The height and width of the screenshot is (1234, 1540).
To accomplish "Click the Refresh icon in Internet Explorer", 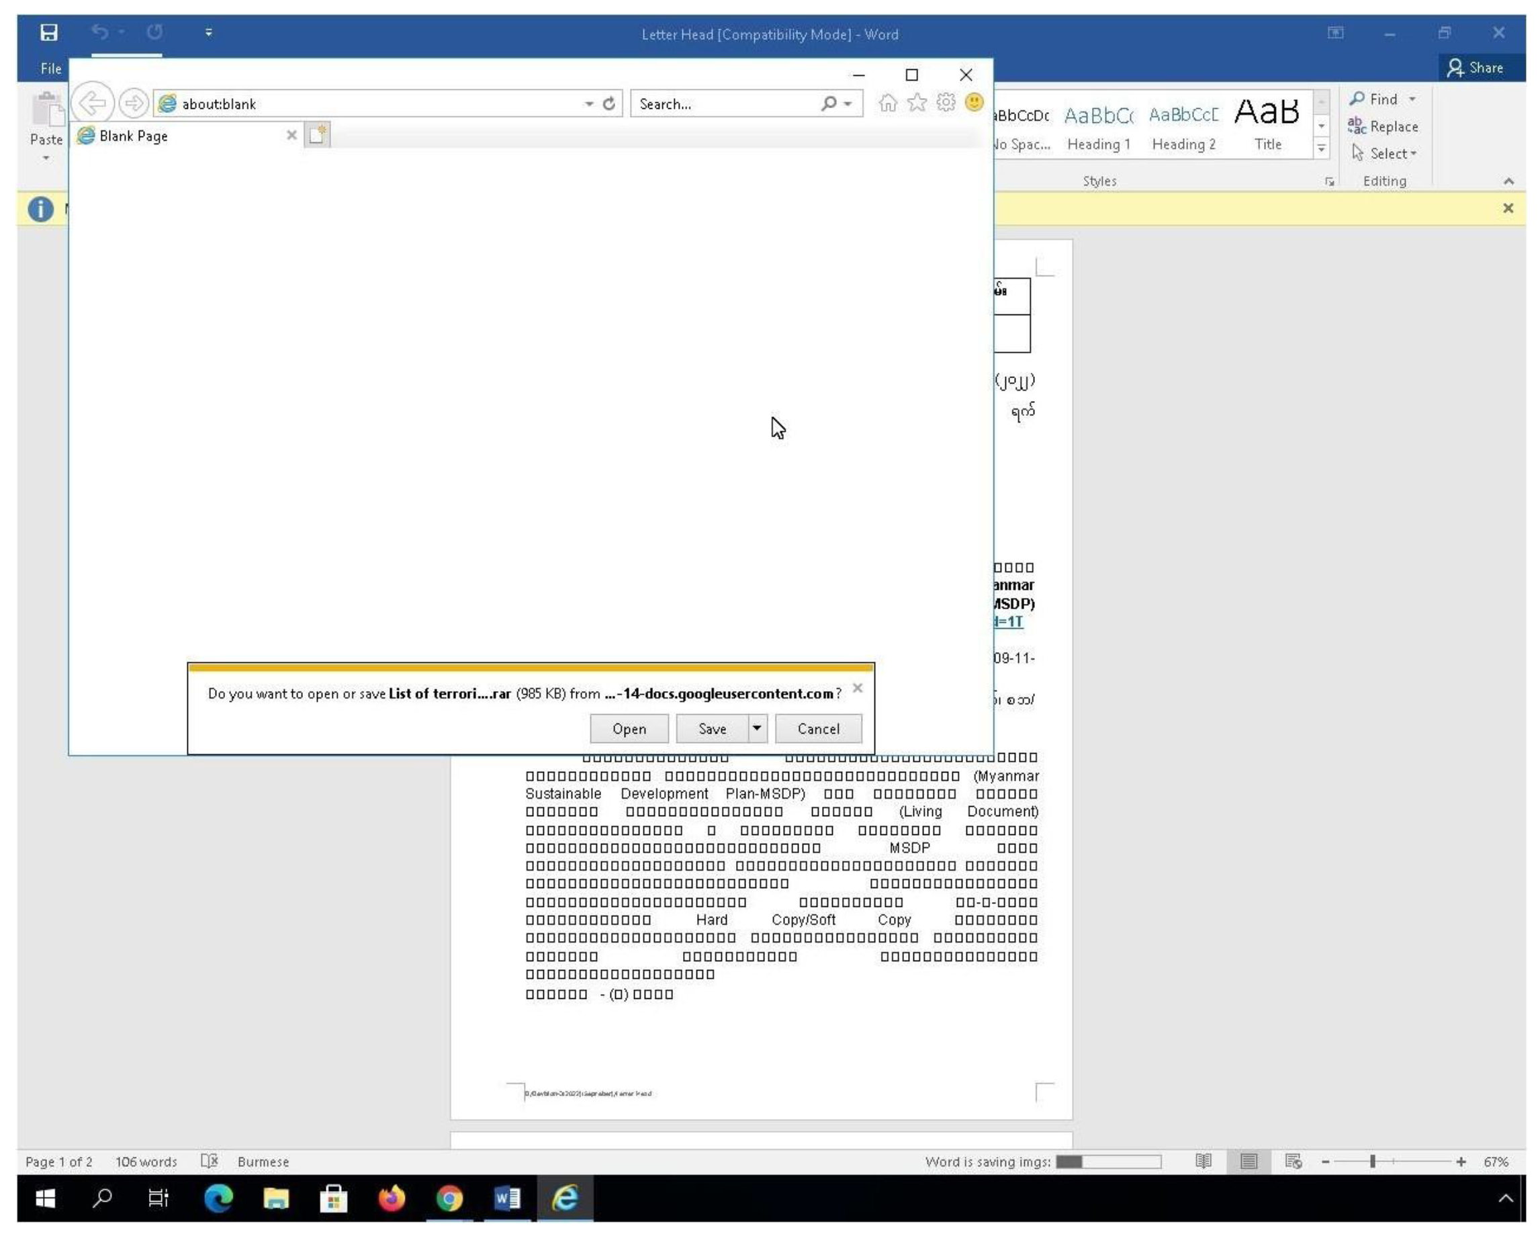I will 609,103.
